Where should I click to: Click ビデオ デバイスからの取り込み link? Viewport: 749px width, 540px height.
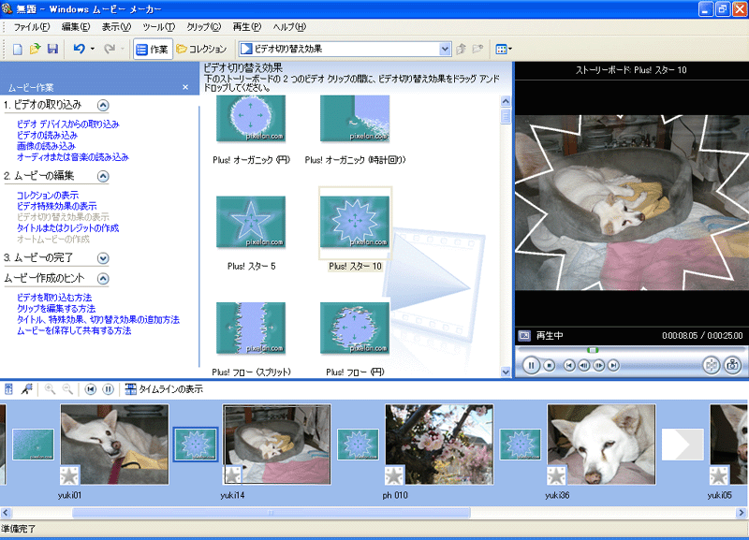(67, 124)
